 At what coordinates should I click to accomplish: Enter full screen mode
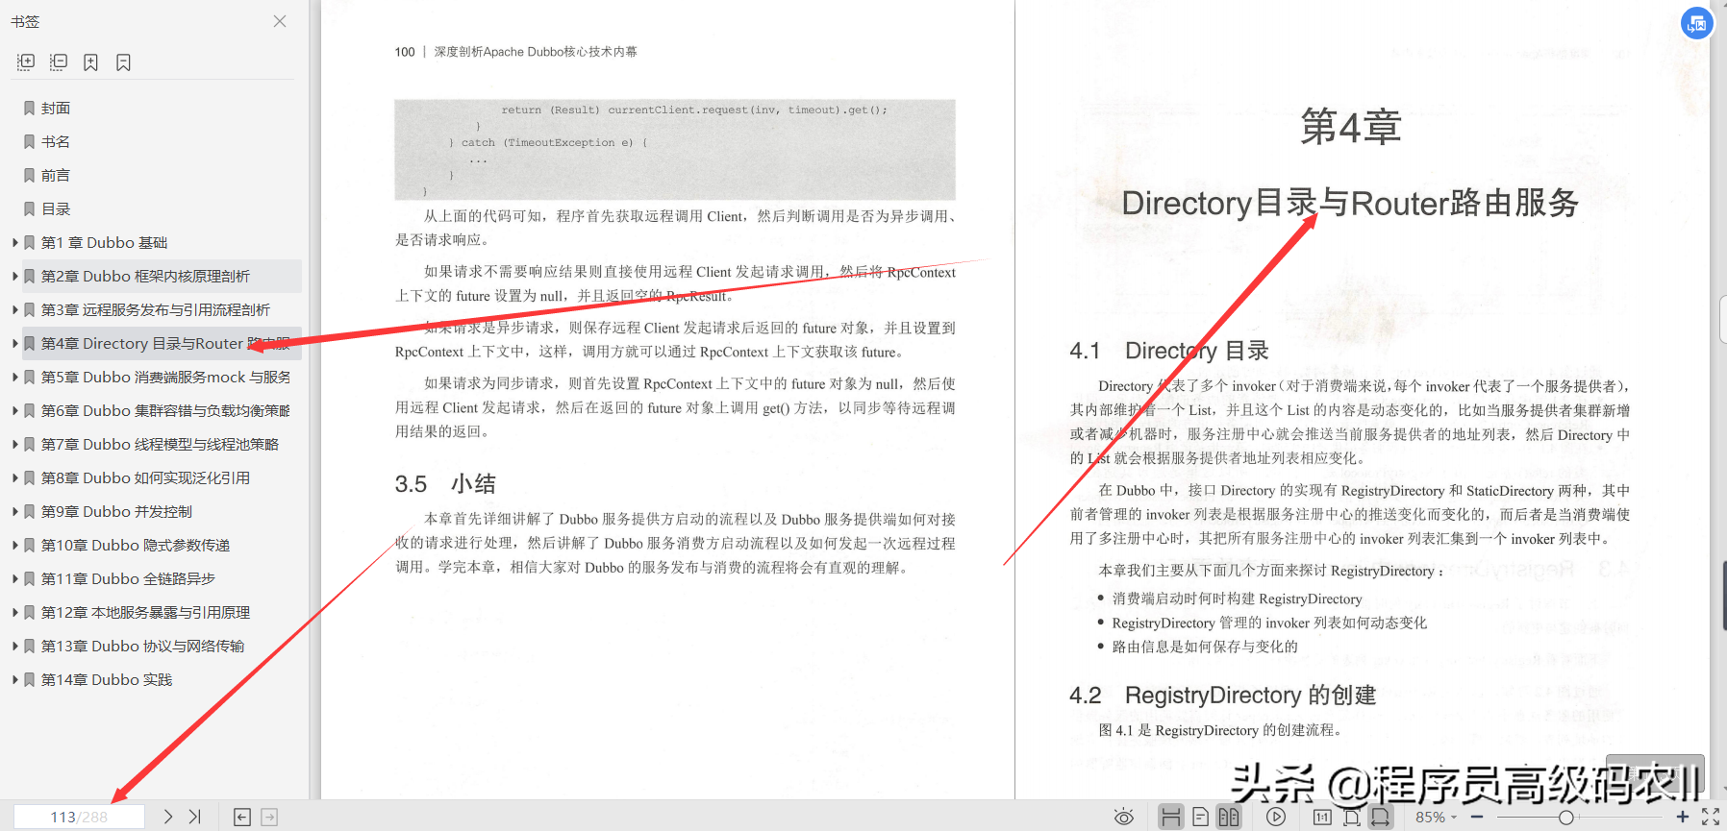(x=1711, y=817)
